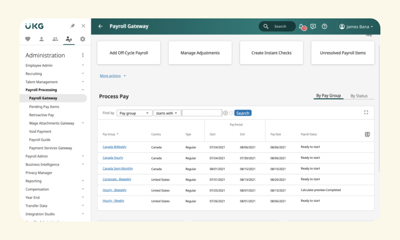Expand Transfer Data section
The image size is (400, 240).
point(83,205)
